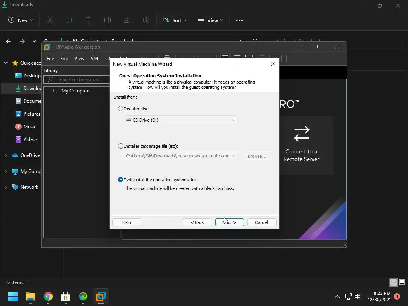Click the Forward arrow in File Explorer
The width and height of the screenshot is (408, 306).
pyautogui.click(x=22, y=41)
